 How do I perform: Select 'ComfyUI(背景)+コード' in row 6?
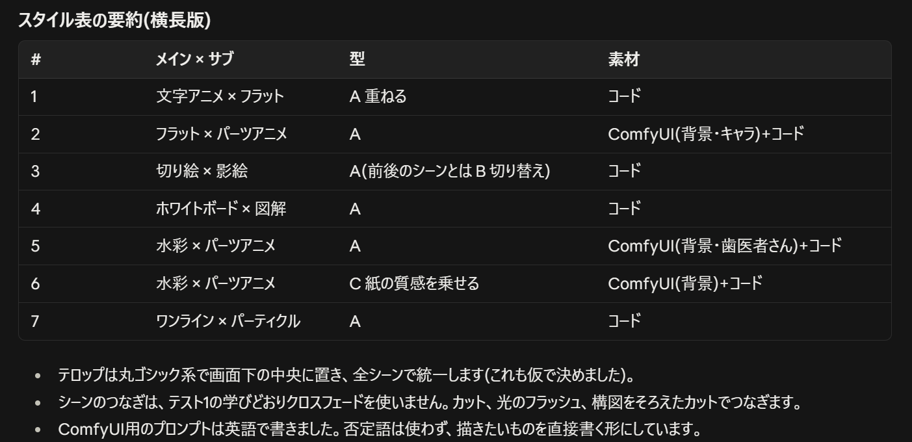coord(685,283)
